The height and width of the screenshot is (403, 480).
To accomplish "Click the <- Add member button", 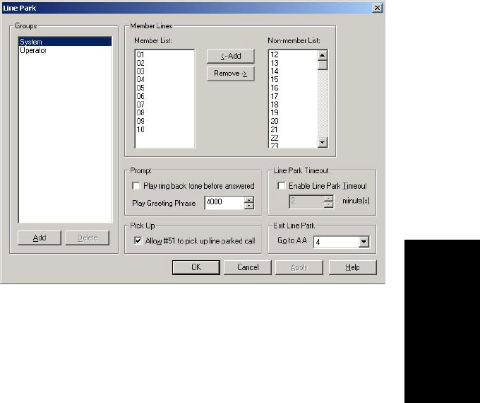I will tap(231, 56).
